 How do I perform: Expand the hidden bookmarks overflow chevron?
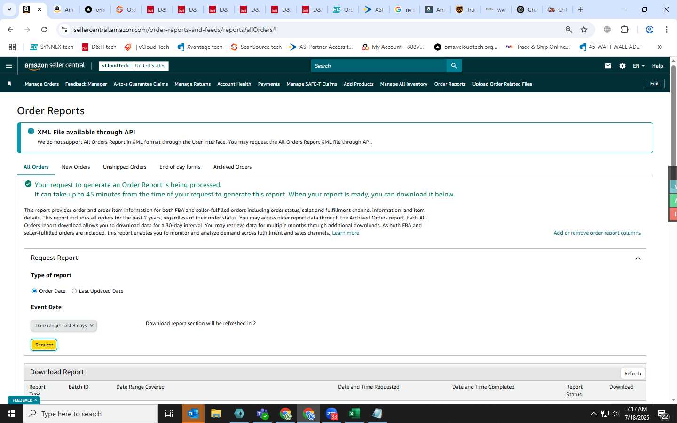coord(660,47)
